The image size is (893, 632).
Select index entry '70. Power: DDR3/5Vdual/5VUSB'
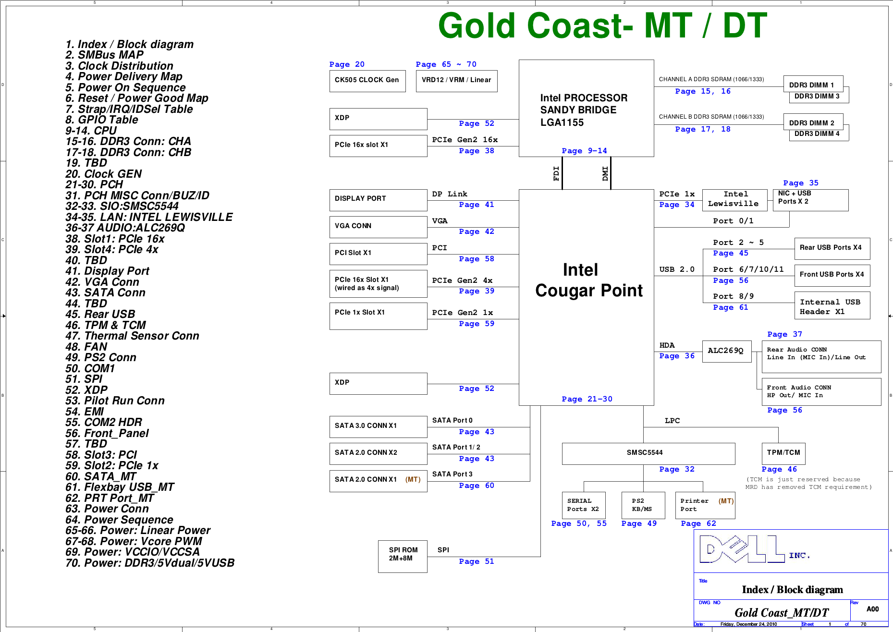point(150,563)
